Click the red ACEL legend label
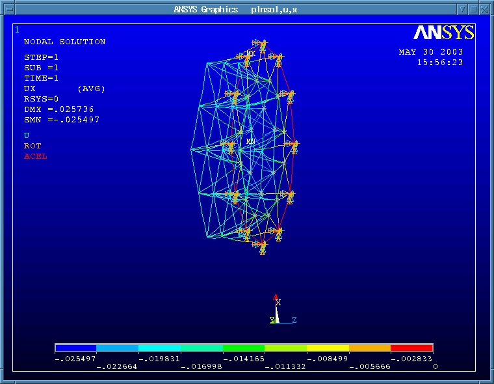The width and height of the screenshot is (494, 384). (x=36, y=156)
